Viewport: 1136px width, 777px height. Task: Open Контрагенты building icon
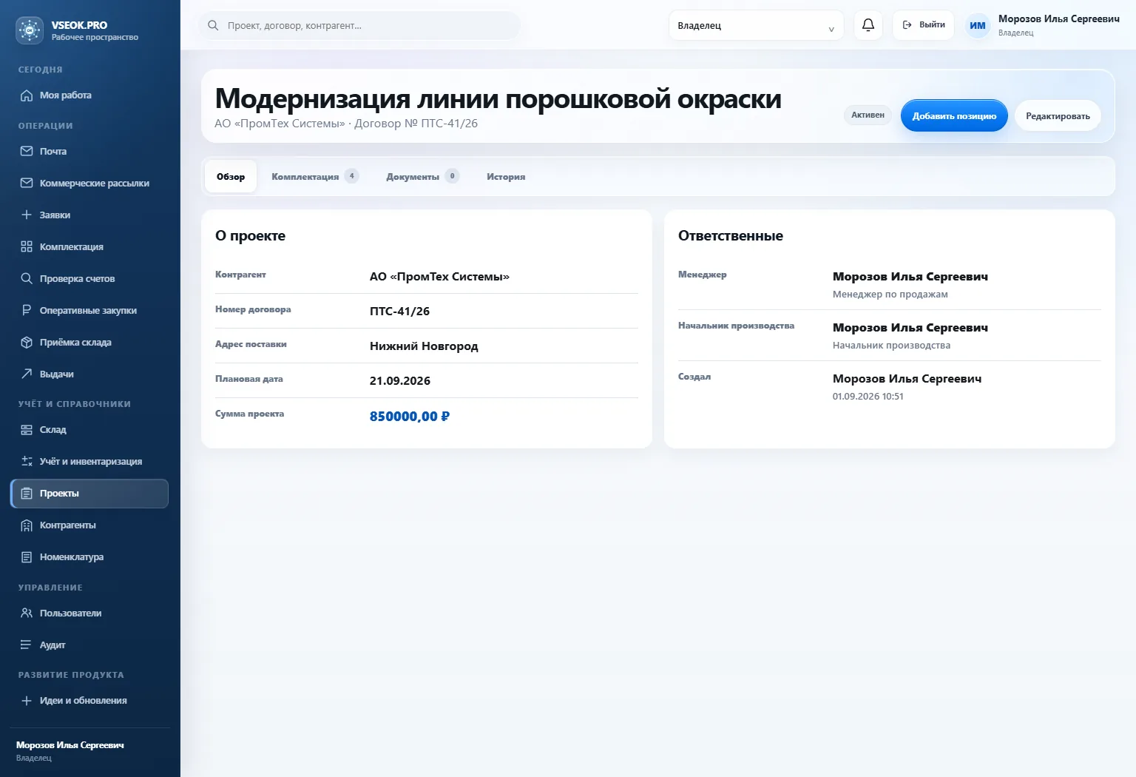tap(27, 525)
